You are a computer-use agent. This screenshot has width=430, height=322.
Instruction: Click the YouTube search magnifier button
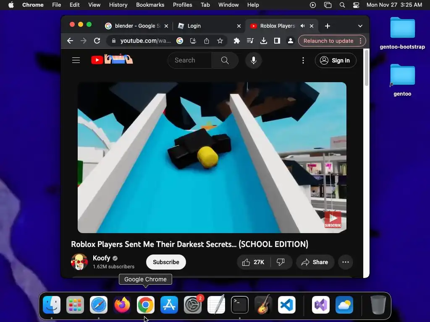click(x=225, y=60)
